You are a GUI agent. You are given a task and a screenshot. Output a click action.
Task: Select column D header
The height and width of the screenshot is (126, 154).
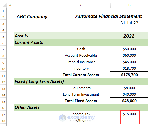(x=129, y=5)
